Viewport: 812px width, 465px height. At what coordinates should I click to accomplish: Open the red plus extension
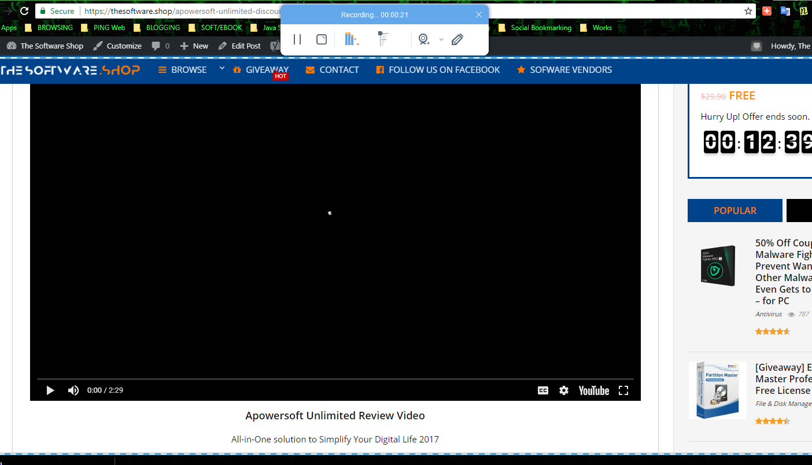(x=767, y=11)
